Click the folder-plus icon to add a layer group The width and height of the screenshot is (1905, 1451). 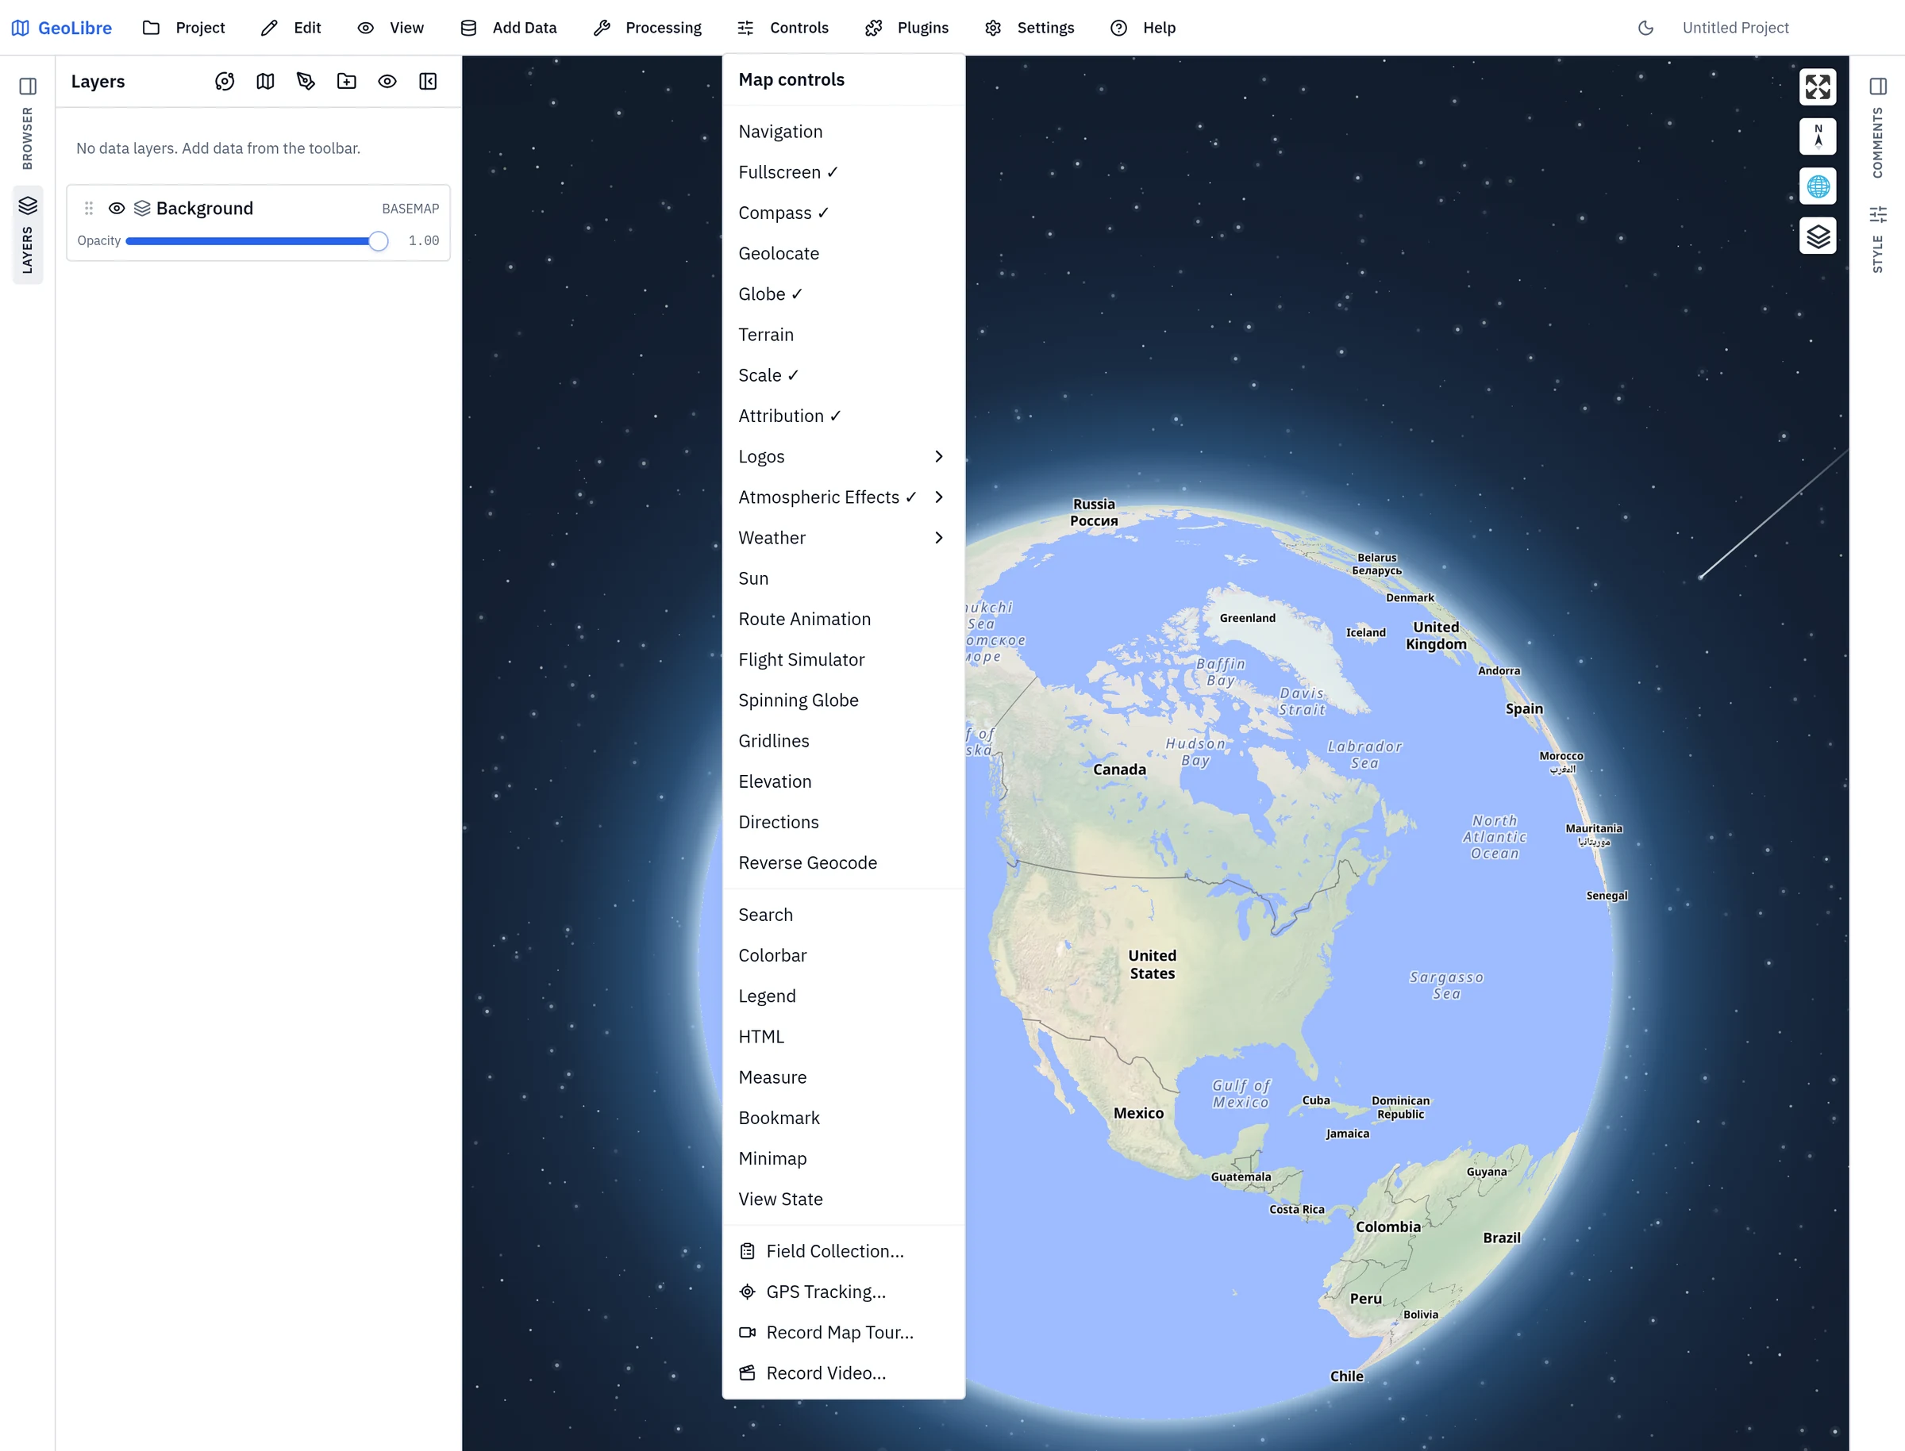346,81
